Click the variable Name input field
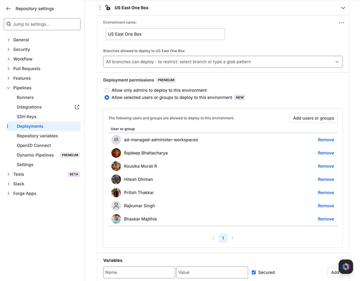 (139, 272)
